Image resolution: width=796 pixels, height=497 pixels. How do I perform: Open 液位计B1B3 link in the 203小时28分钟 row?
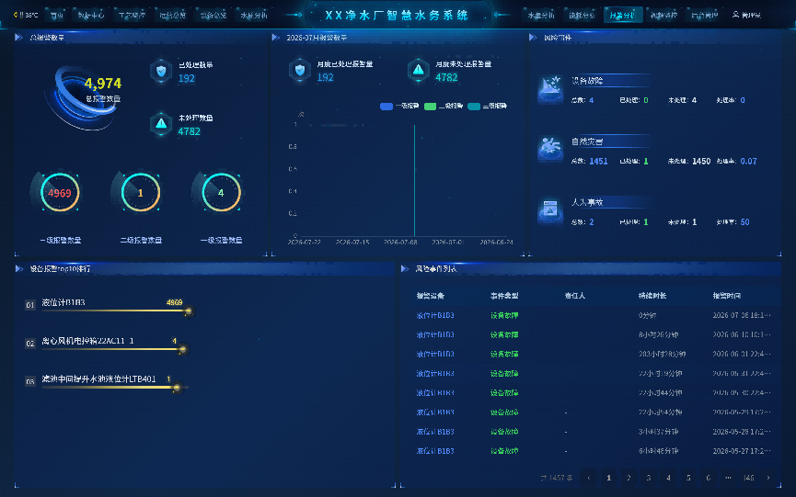(435, 354)
